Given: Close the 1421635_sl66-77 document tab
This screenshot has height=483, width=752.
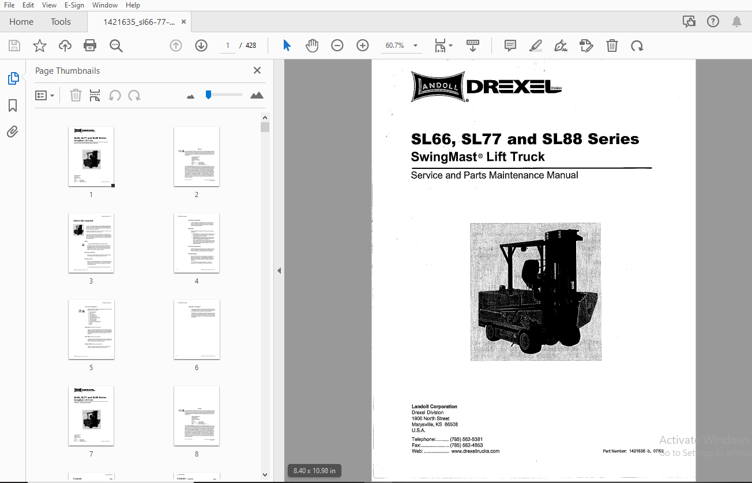Looking at the screenshot, I should tap(184, 22).
